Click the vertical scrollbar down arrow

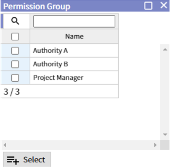pos(165,135)
